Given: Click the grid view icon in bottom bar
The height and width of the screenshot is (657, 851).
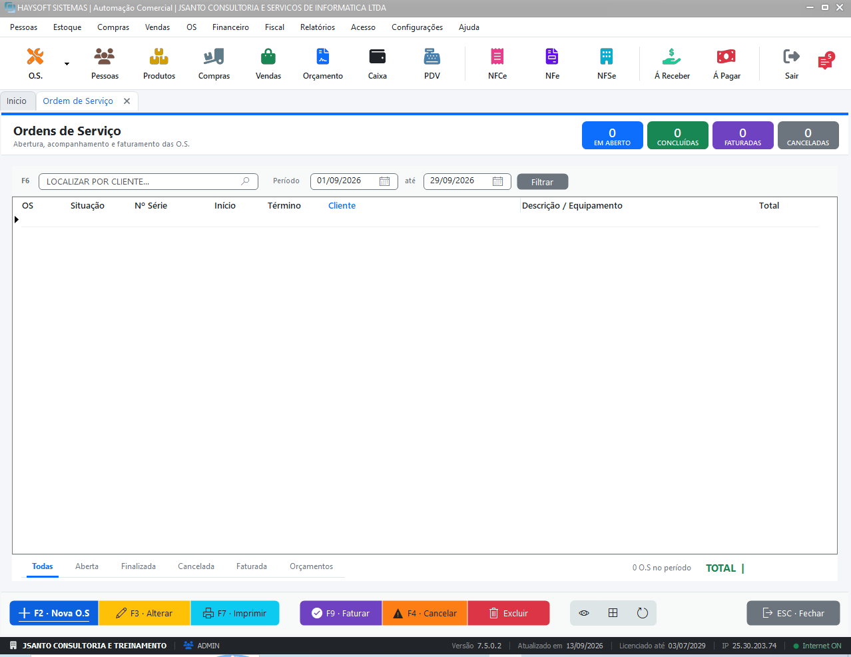Looking at the screenshot, I should tap(613, 613).
